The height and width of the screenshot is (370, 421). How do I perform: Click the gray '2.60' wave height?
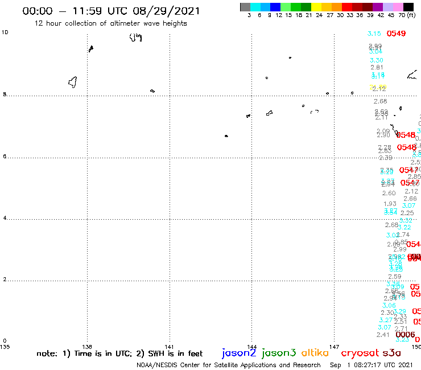click(389, 193)
